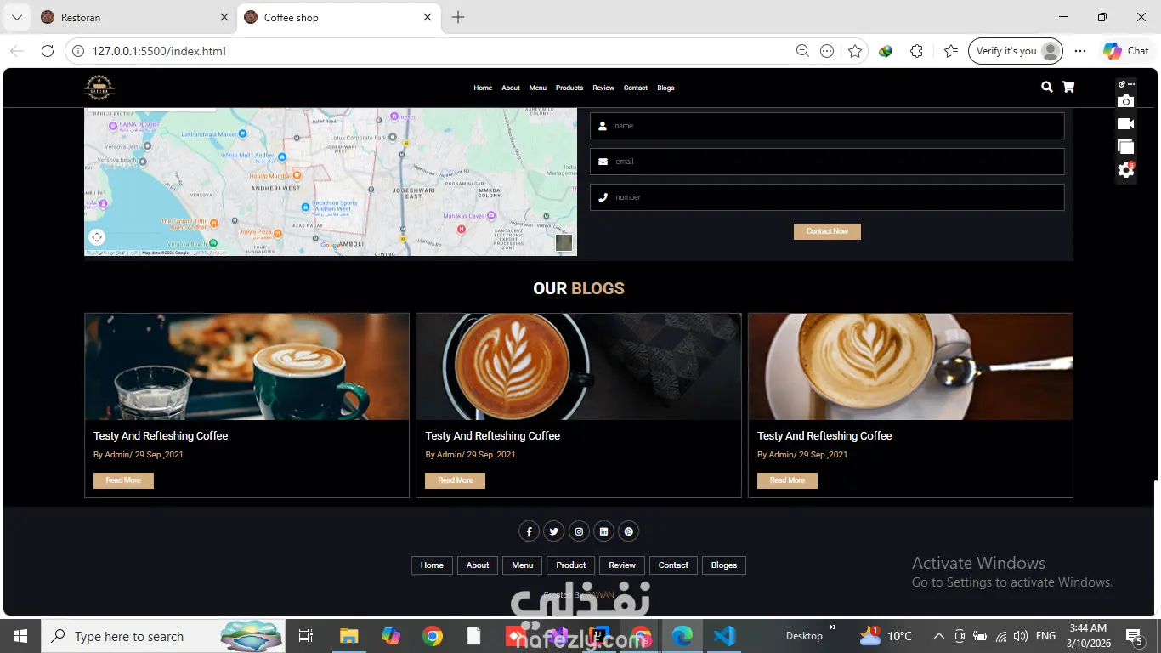Go to About in the top navigation
This screenshot has height=653, width=1161.
click(x=511, y=88)
